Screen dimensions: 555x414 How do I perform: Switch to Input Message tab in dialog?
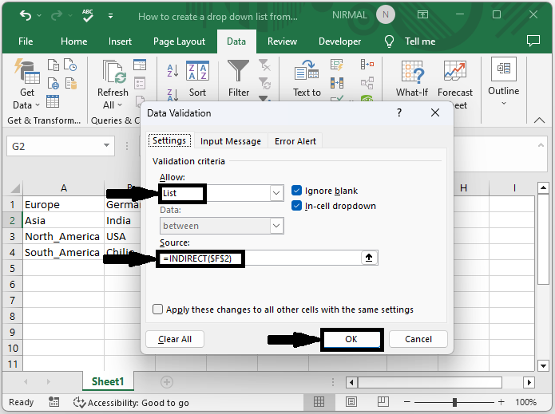[x=231, y=141]
